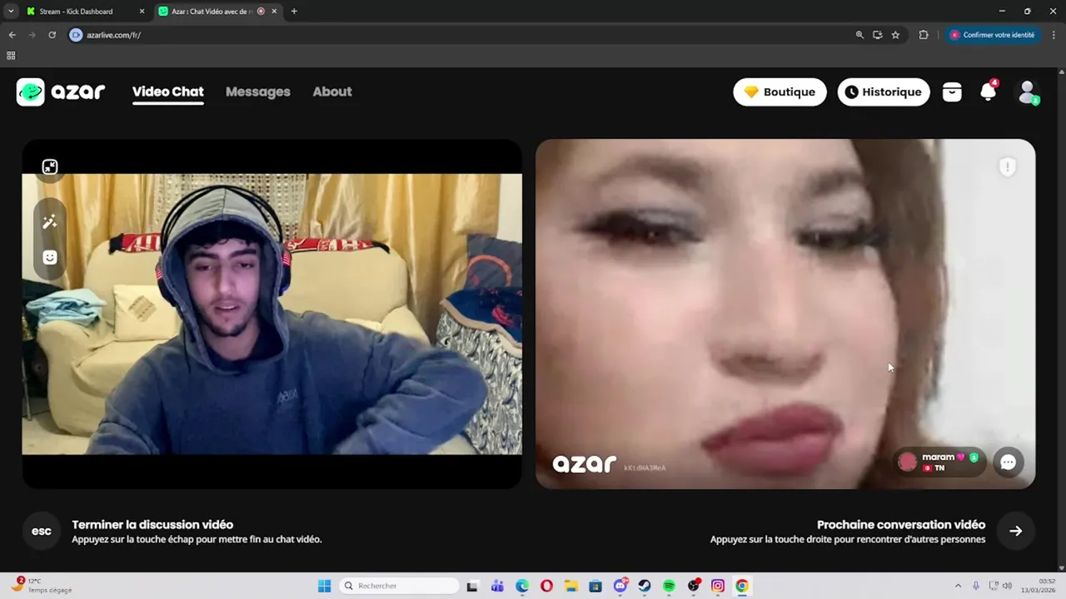This screenshot has width=1066, height=599.
Task: Show hidden system tray icons
Action: coord(958,586)
